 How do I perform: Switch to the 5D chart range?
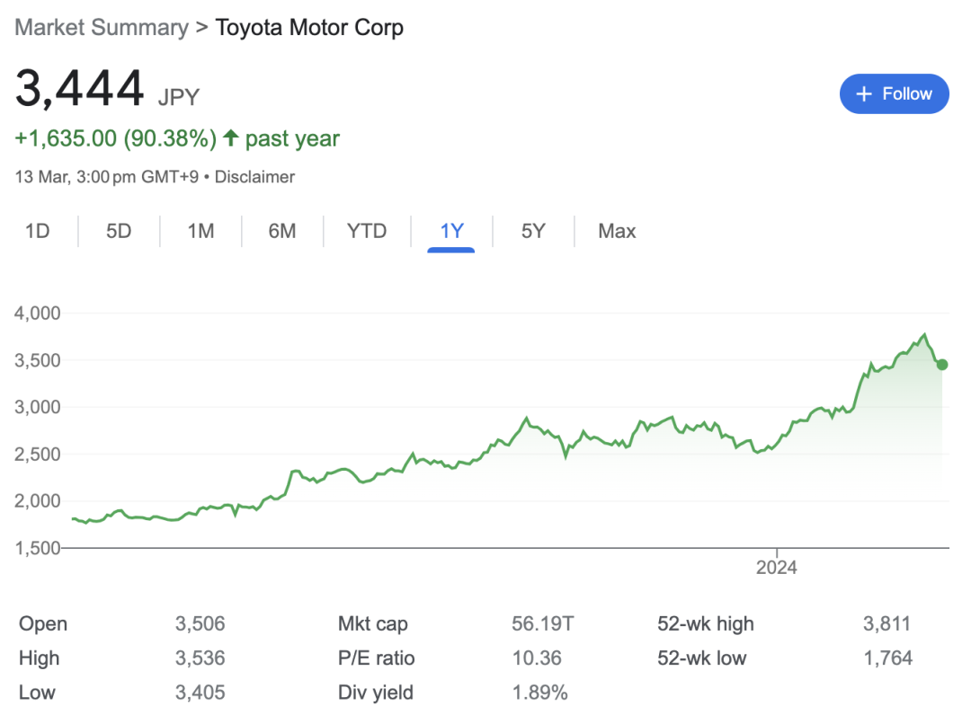click(x=119, y=231)
